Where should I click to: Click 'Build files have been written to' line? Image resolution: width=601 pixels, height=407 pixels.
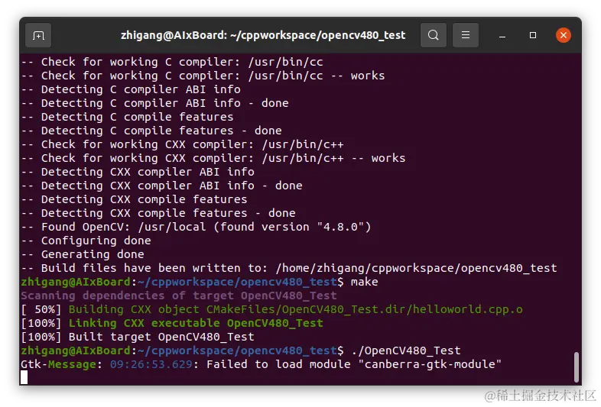[289, 268]
